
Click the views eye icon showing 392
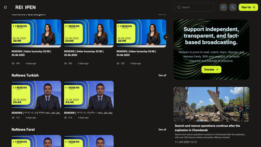click(66, 64)
